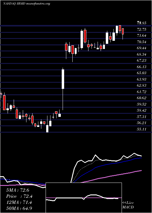Click the 5MA : 72.6 value

coord(18,190)
